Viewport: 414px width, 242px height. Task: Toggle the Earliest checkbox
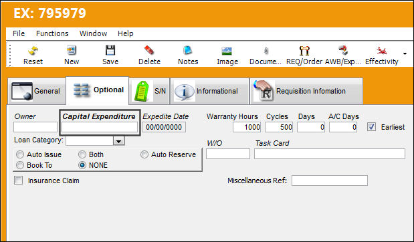[371, 127]
